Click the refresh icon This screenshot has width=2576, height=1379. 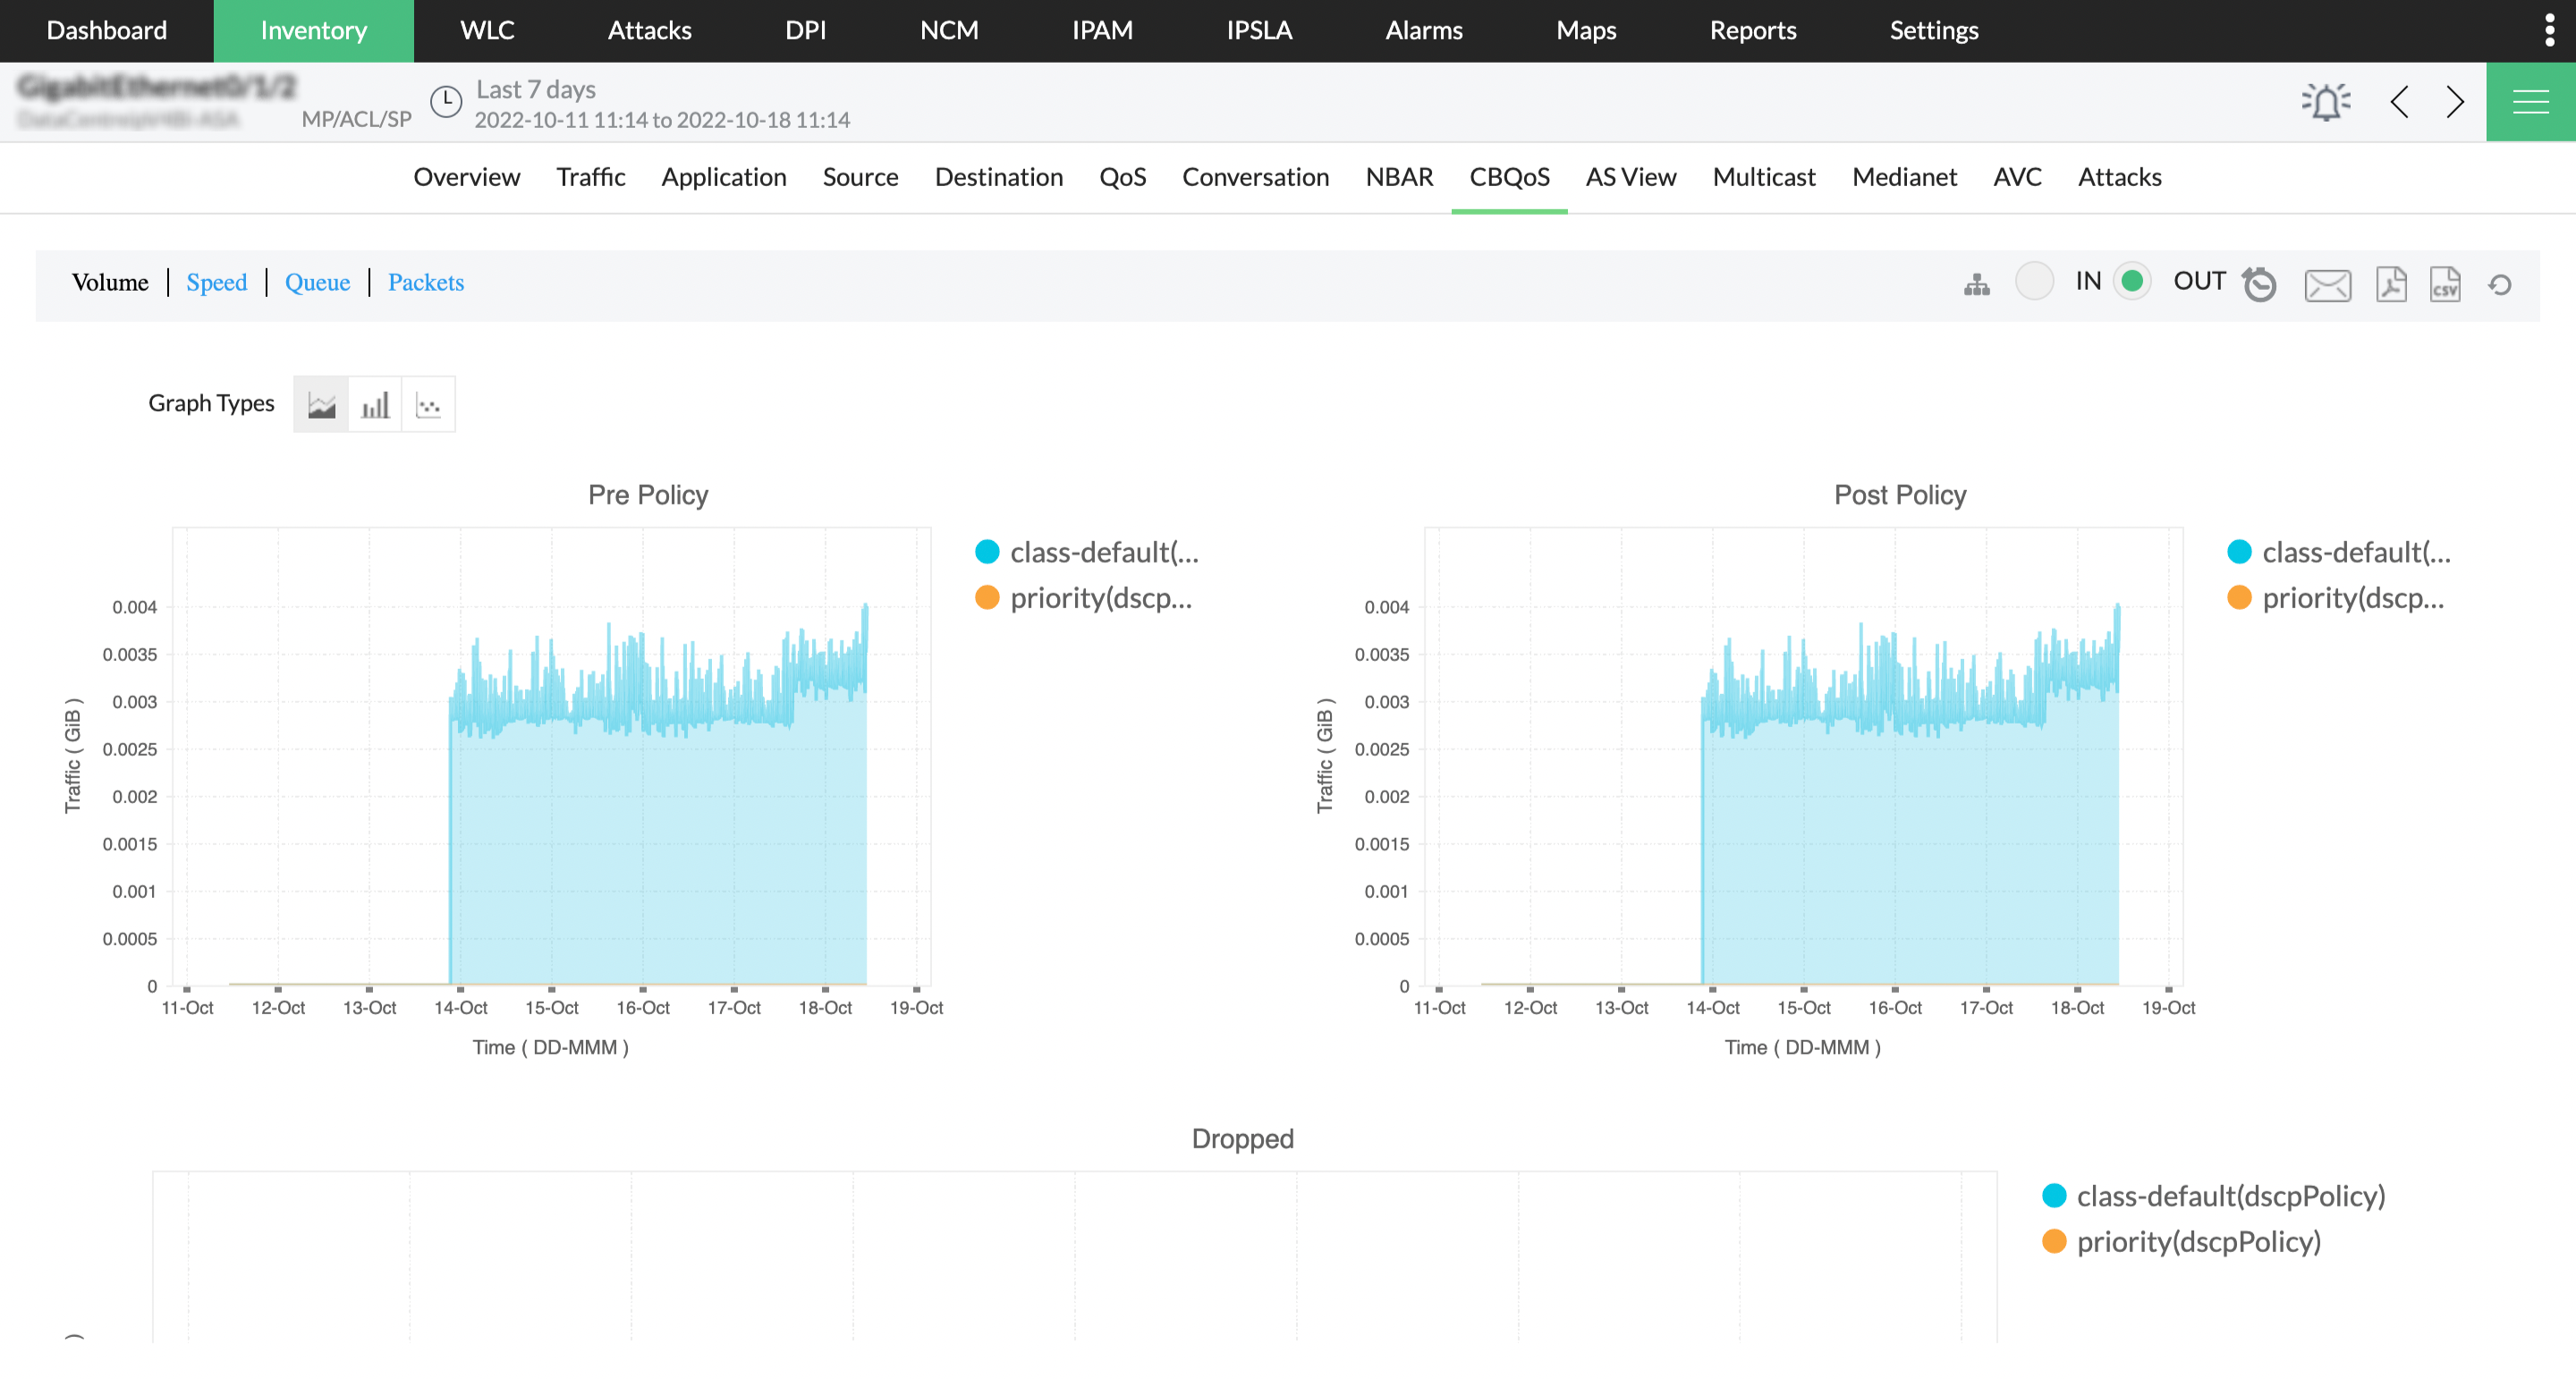2500,285
